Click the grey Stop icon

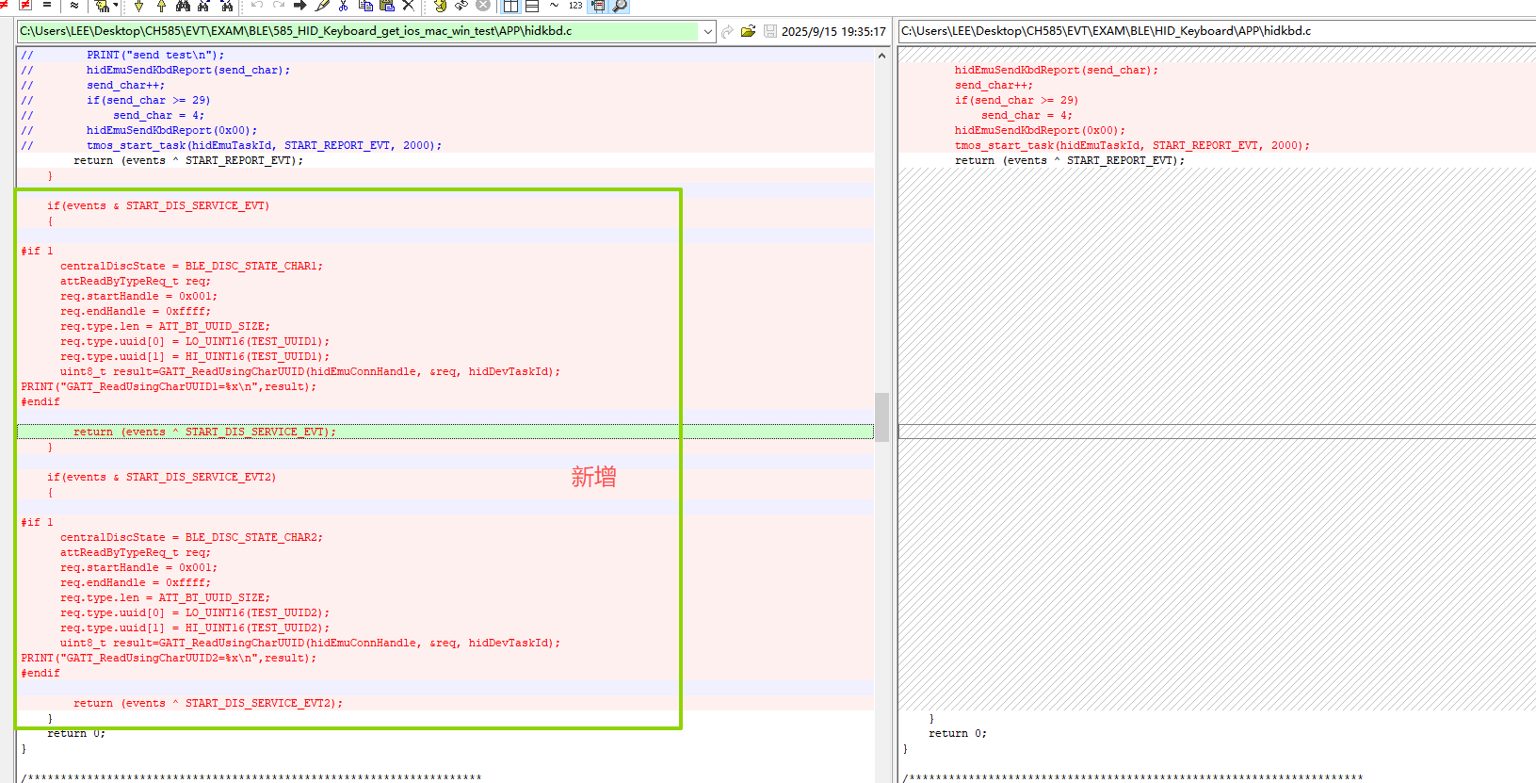[483, 5]
